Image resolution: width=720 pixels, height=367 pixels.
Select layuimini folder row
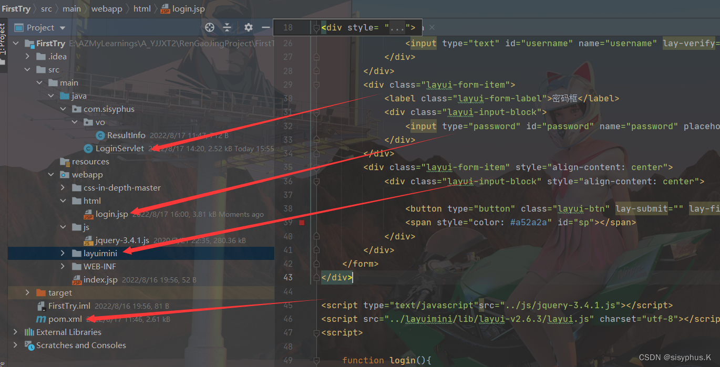click(x=141, y=254)
